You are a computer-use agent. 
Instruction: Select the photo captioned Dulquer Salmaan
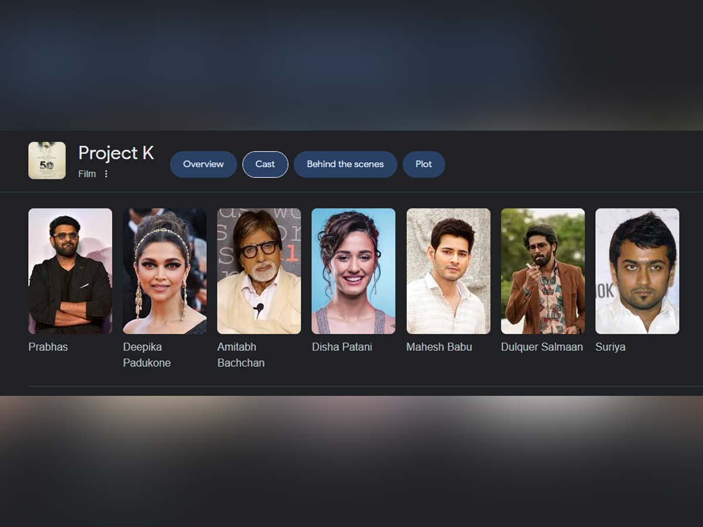coord(542,271)
